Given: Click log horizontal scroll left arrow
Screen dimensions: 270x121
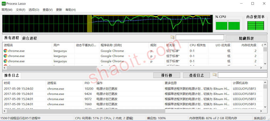Looking at the screenshot, I should pos(5,111).
